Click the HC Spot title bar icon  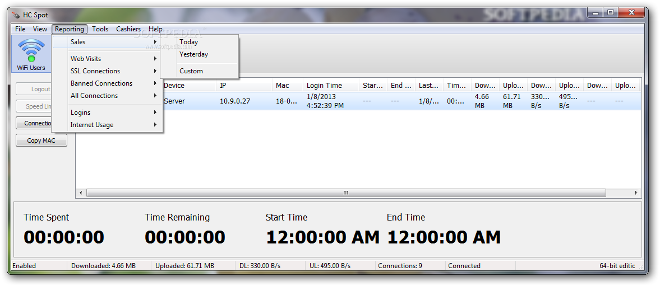16,15
